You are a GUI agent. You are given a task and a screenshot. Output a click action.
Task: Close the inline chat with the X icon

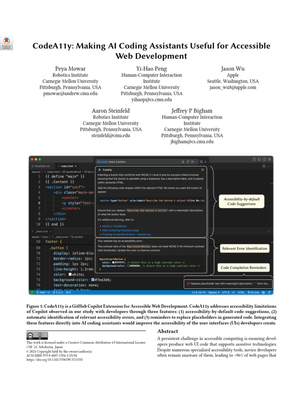pos(205,162)
